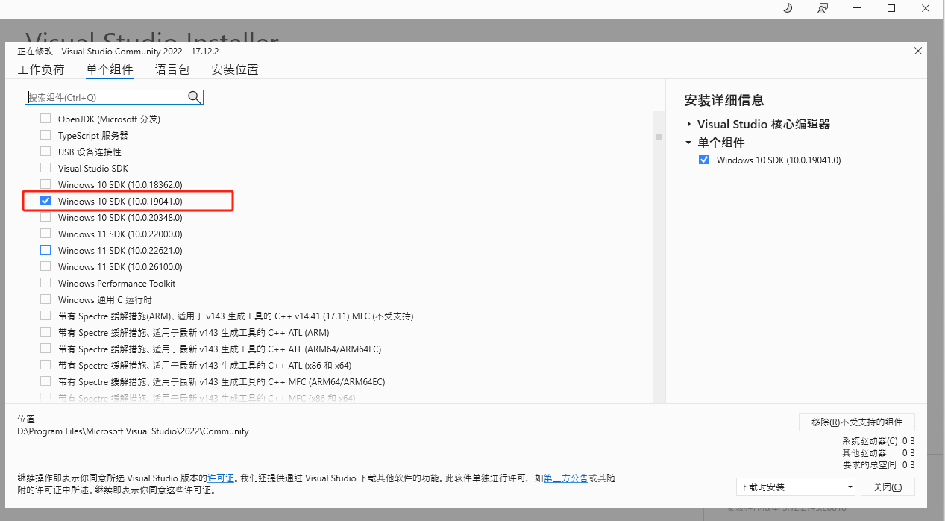Viewport: 945px width, 521px height.
Task: Check Windows 10 SDK (10.0.20348.0) checkbox
Action: click(45, 217)
